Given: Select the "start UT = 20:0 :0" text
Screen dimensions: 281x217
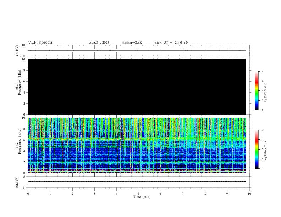Looking at the screenshot, I should 171,43.
